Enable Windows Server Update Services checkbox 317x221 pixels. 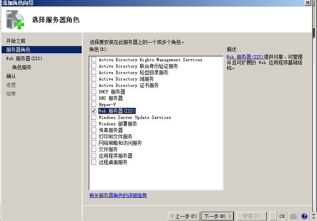click(x=94, y=117)
